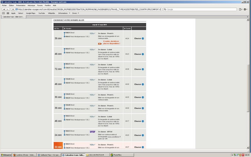Viewport: 251px width, 157px height.
Task: Open the Démarrer start button
Action: point(6,155)
